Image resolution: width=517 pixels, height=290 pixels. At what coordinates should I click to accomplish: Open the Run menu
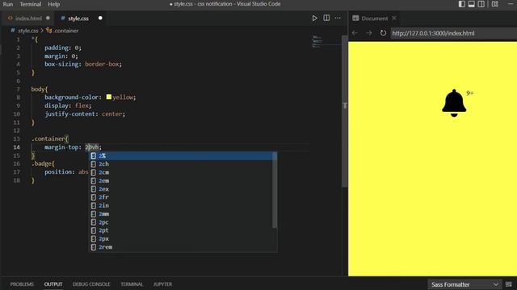[8, 4]
